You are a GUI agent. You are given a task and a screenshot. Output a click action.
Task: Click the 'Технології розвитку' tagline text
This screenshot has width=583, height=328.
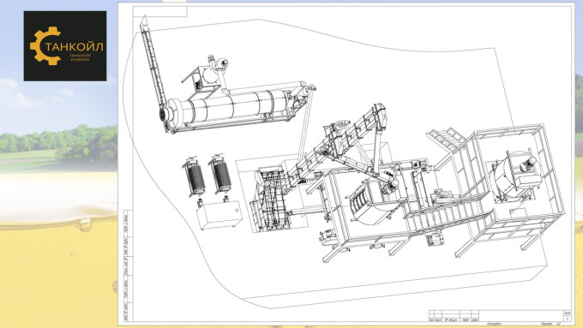[80, 57]
